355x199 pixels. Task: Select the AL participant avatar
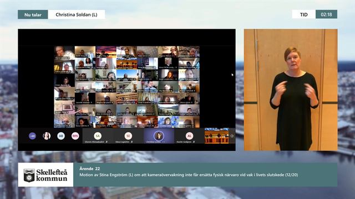189,136
